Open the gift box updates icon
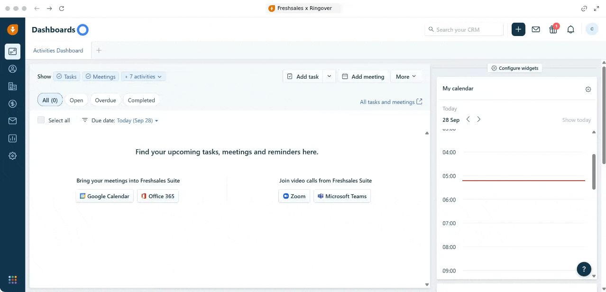The image size is (606, 292). click(x=553, y=29)
